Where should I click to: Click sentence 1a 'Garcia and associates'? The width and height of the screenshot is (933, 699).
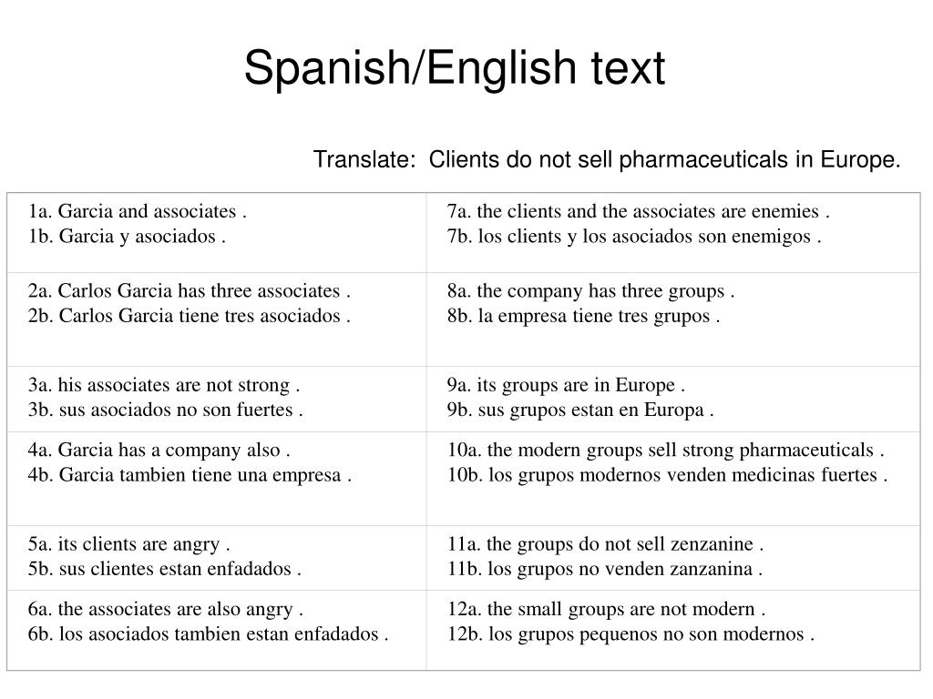point(137,211)
